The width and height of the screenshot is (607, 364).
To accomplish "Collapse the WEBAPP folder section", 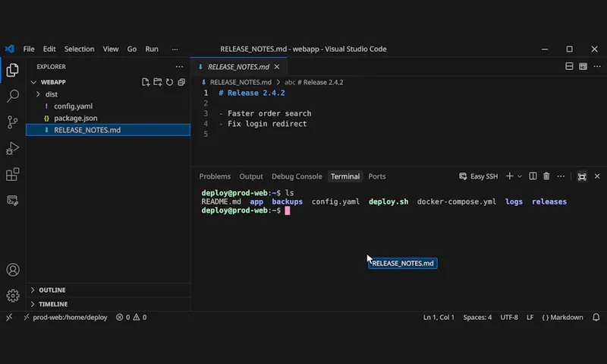I will coord(53,82).
